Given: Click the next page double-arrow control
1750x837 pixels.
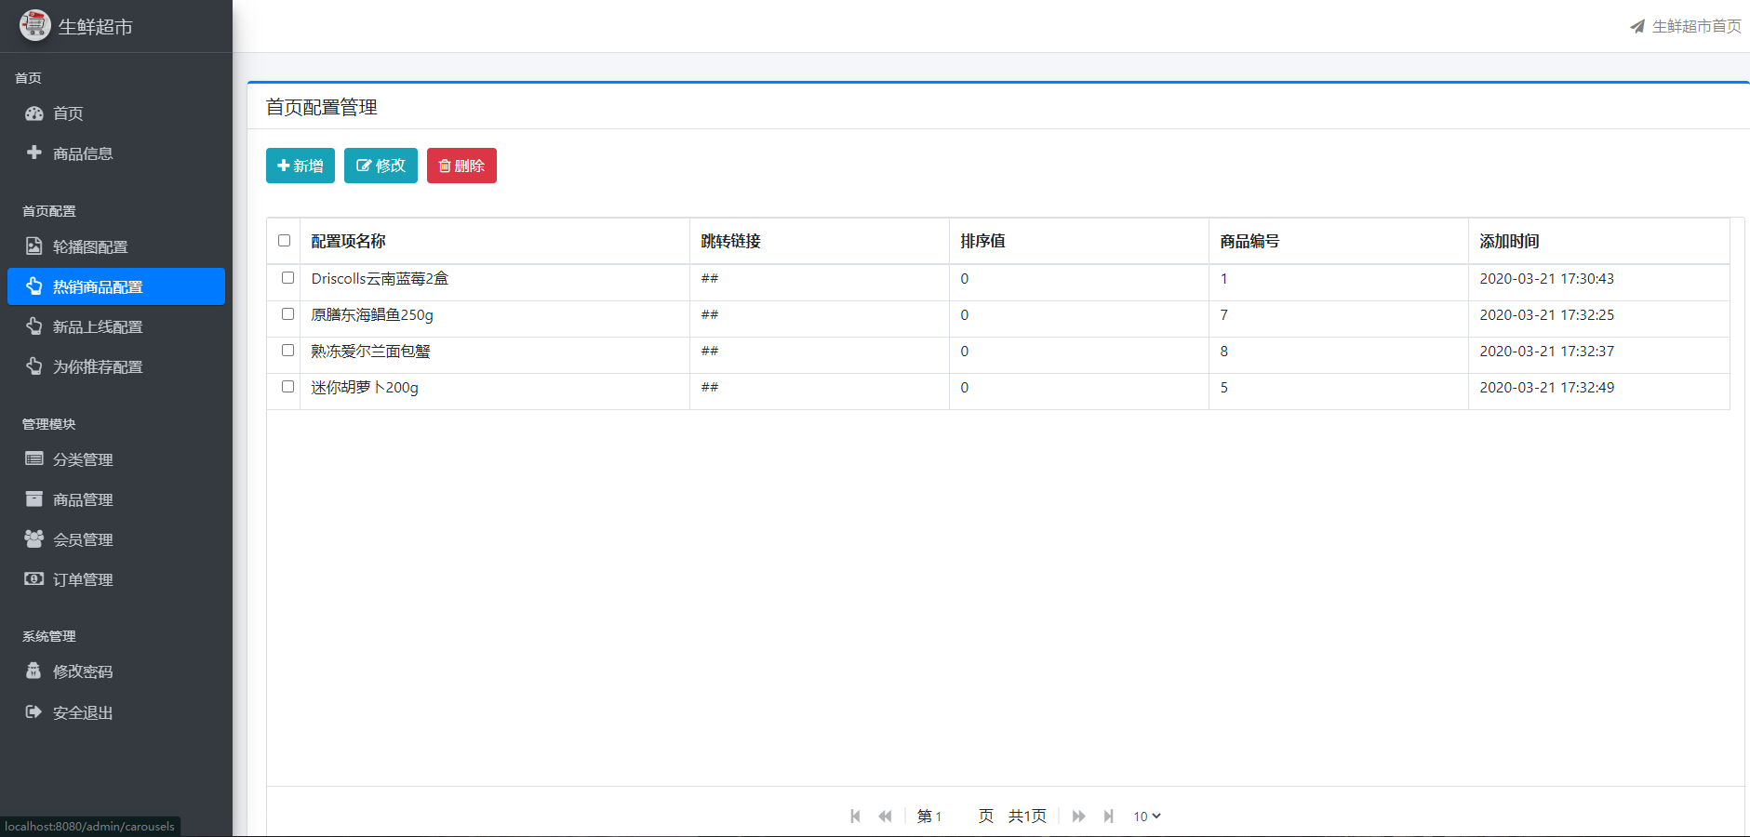Looking at the screenshot, I should [x=1078, y=816].
